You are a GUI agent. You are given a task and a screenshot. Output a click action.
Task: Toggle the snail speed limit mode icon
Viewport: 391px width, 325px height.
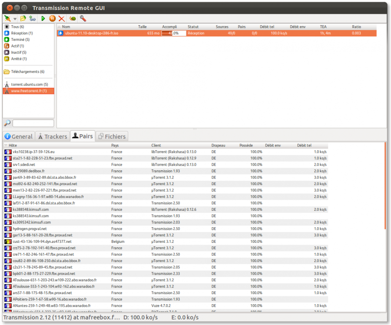point(73,19)
